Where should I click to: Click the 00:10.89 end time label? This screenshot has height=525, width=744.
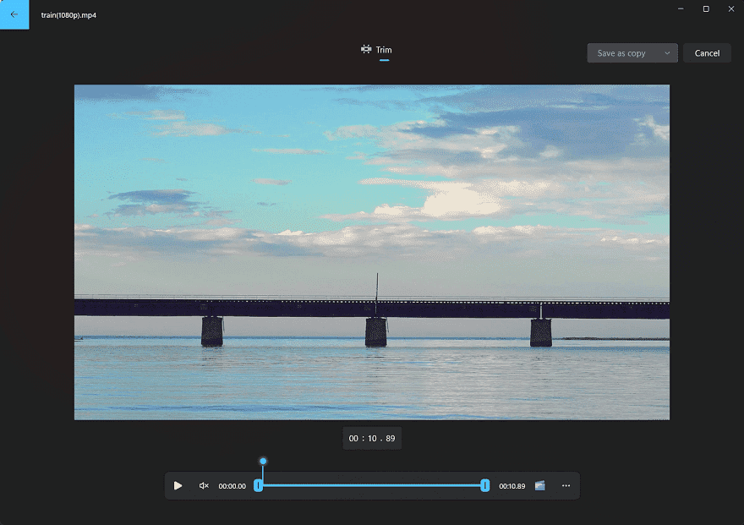click(512, 486)
